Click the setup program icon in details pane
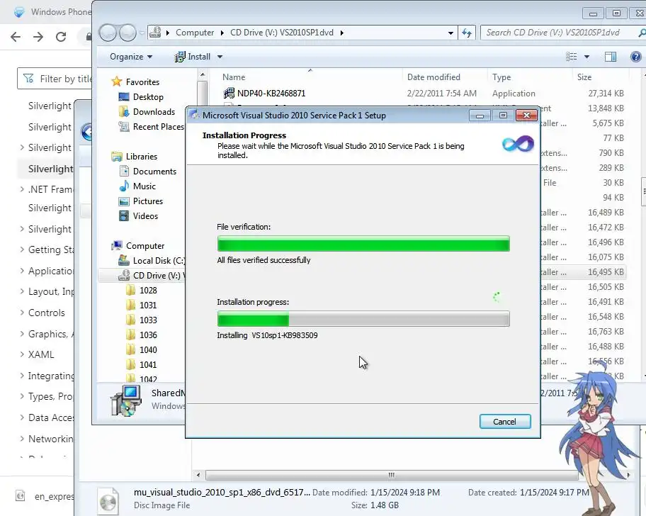Screen dimensions: 646x516 pos(125,400)
